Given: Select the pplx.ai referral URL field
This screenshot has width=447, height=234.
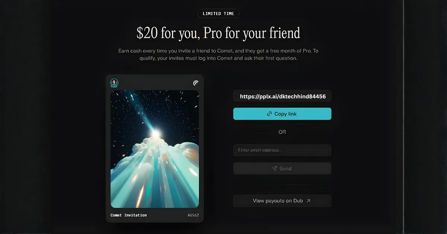Looking at the screenshot, I should pyautogui.click(x=282, y=96).
